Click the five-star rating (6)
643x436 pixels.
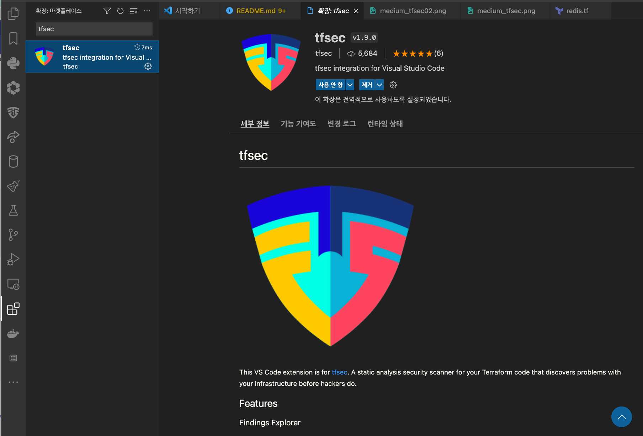(418, 53)
